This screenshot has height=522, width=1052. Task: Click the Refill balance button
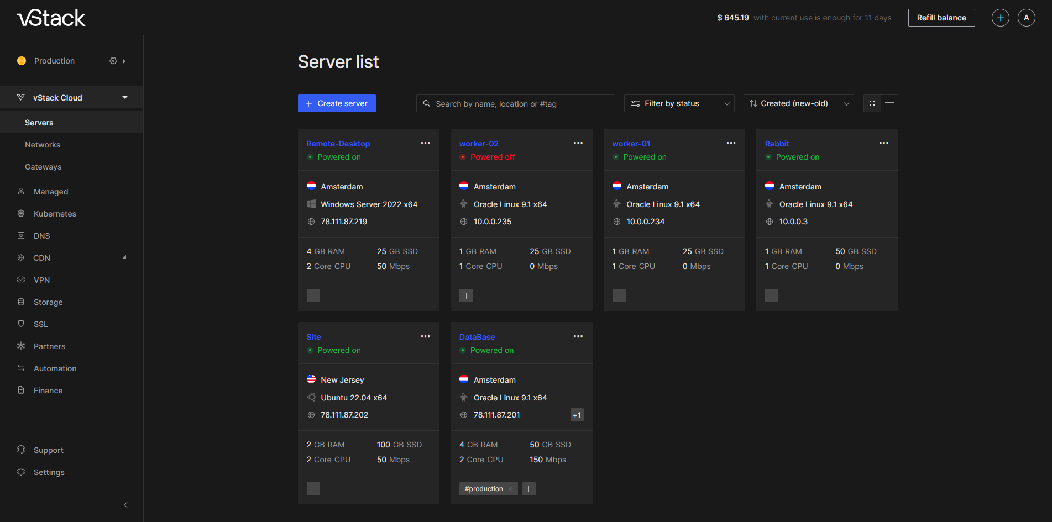941,18
